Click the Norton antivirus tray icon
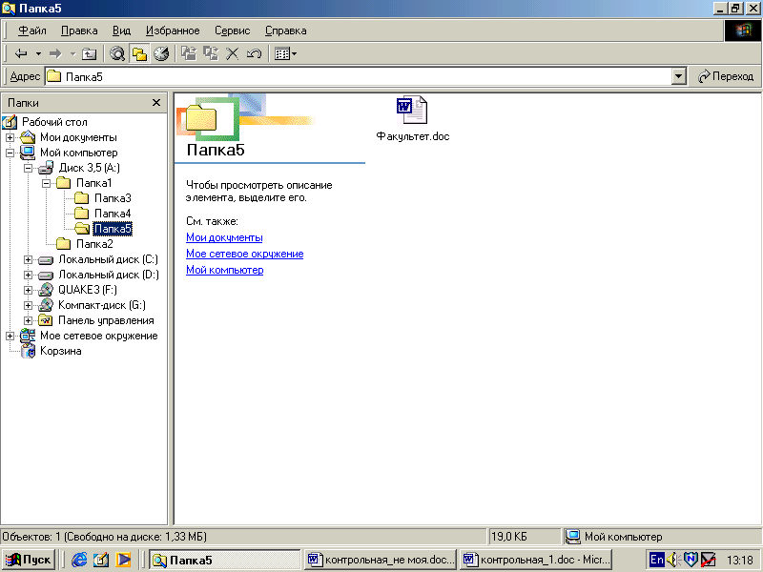 pos(691,560)
